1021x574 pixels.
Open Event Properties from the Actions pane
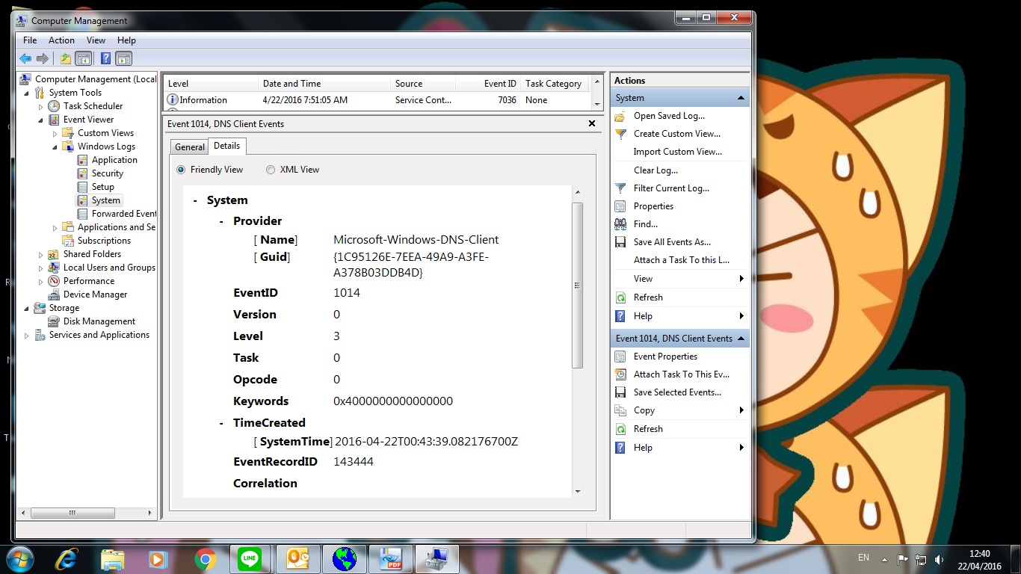click(665, 357)
